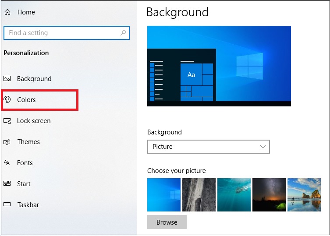Click the Colors palette icon
The width and height of the screenshot is (330, 236).
pyautogui.click(x=7, y=99)
